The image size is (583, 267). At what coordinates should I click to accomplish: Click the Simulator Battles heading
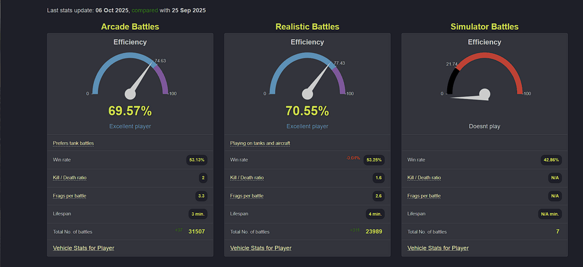(x=484, y=26)
